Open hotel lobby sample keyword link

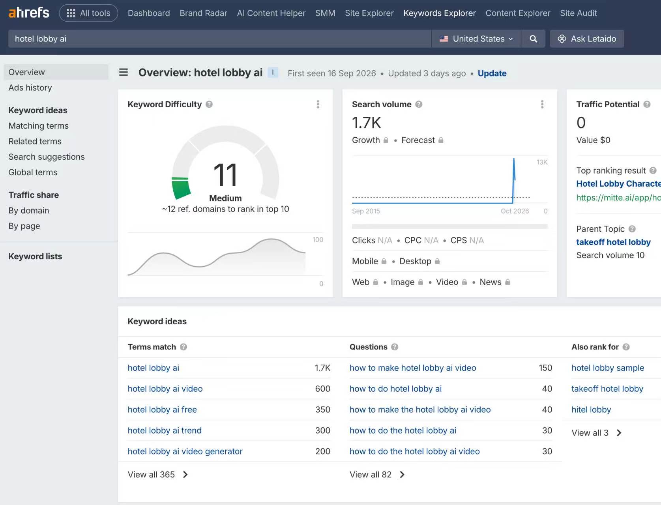[608, 368]
